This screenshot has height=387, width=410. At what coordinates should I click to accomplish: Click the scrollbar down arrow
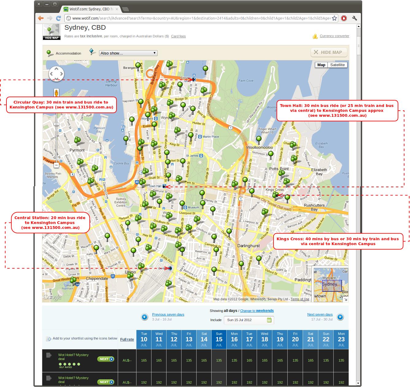[x=358, y=383]
